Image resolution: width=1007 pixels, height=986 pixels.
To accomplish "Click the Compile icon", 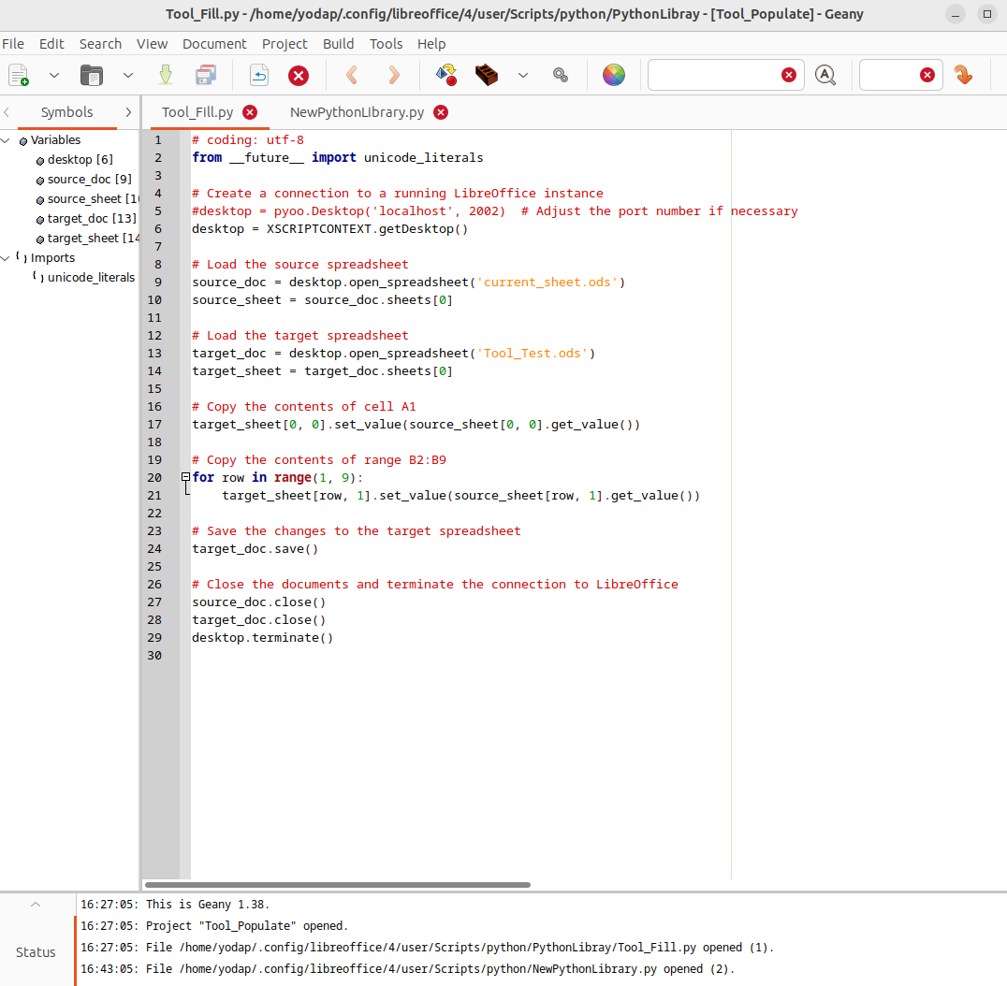I will pos(445,76).
